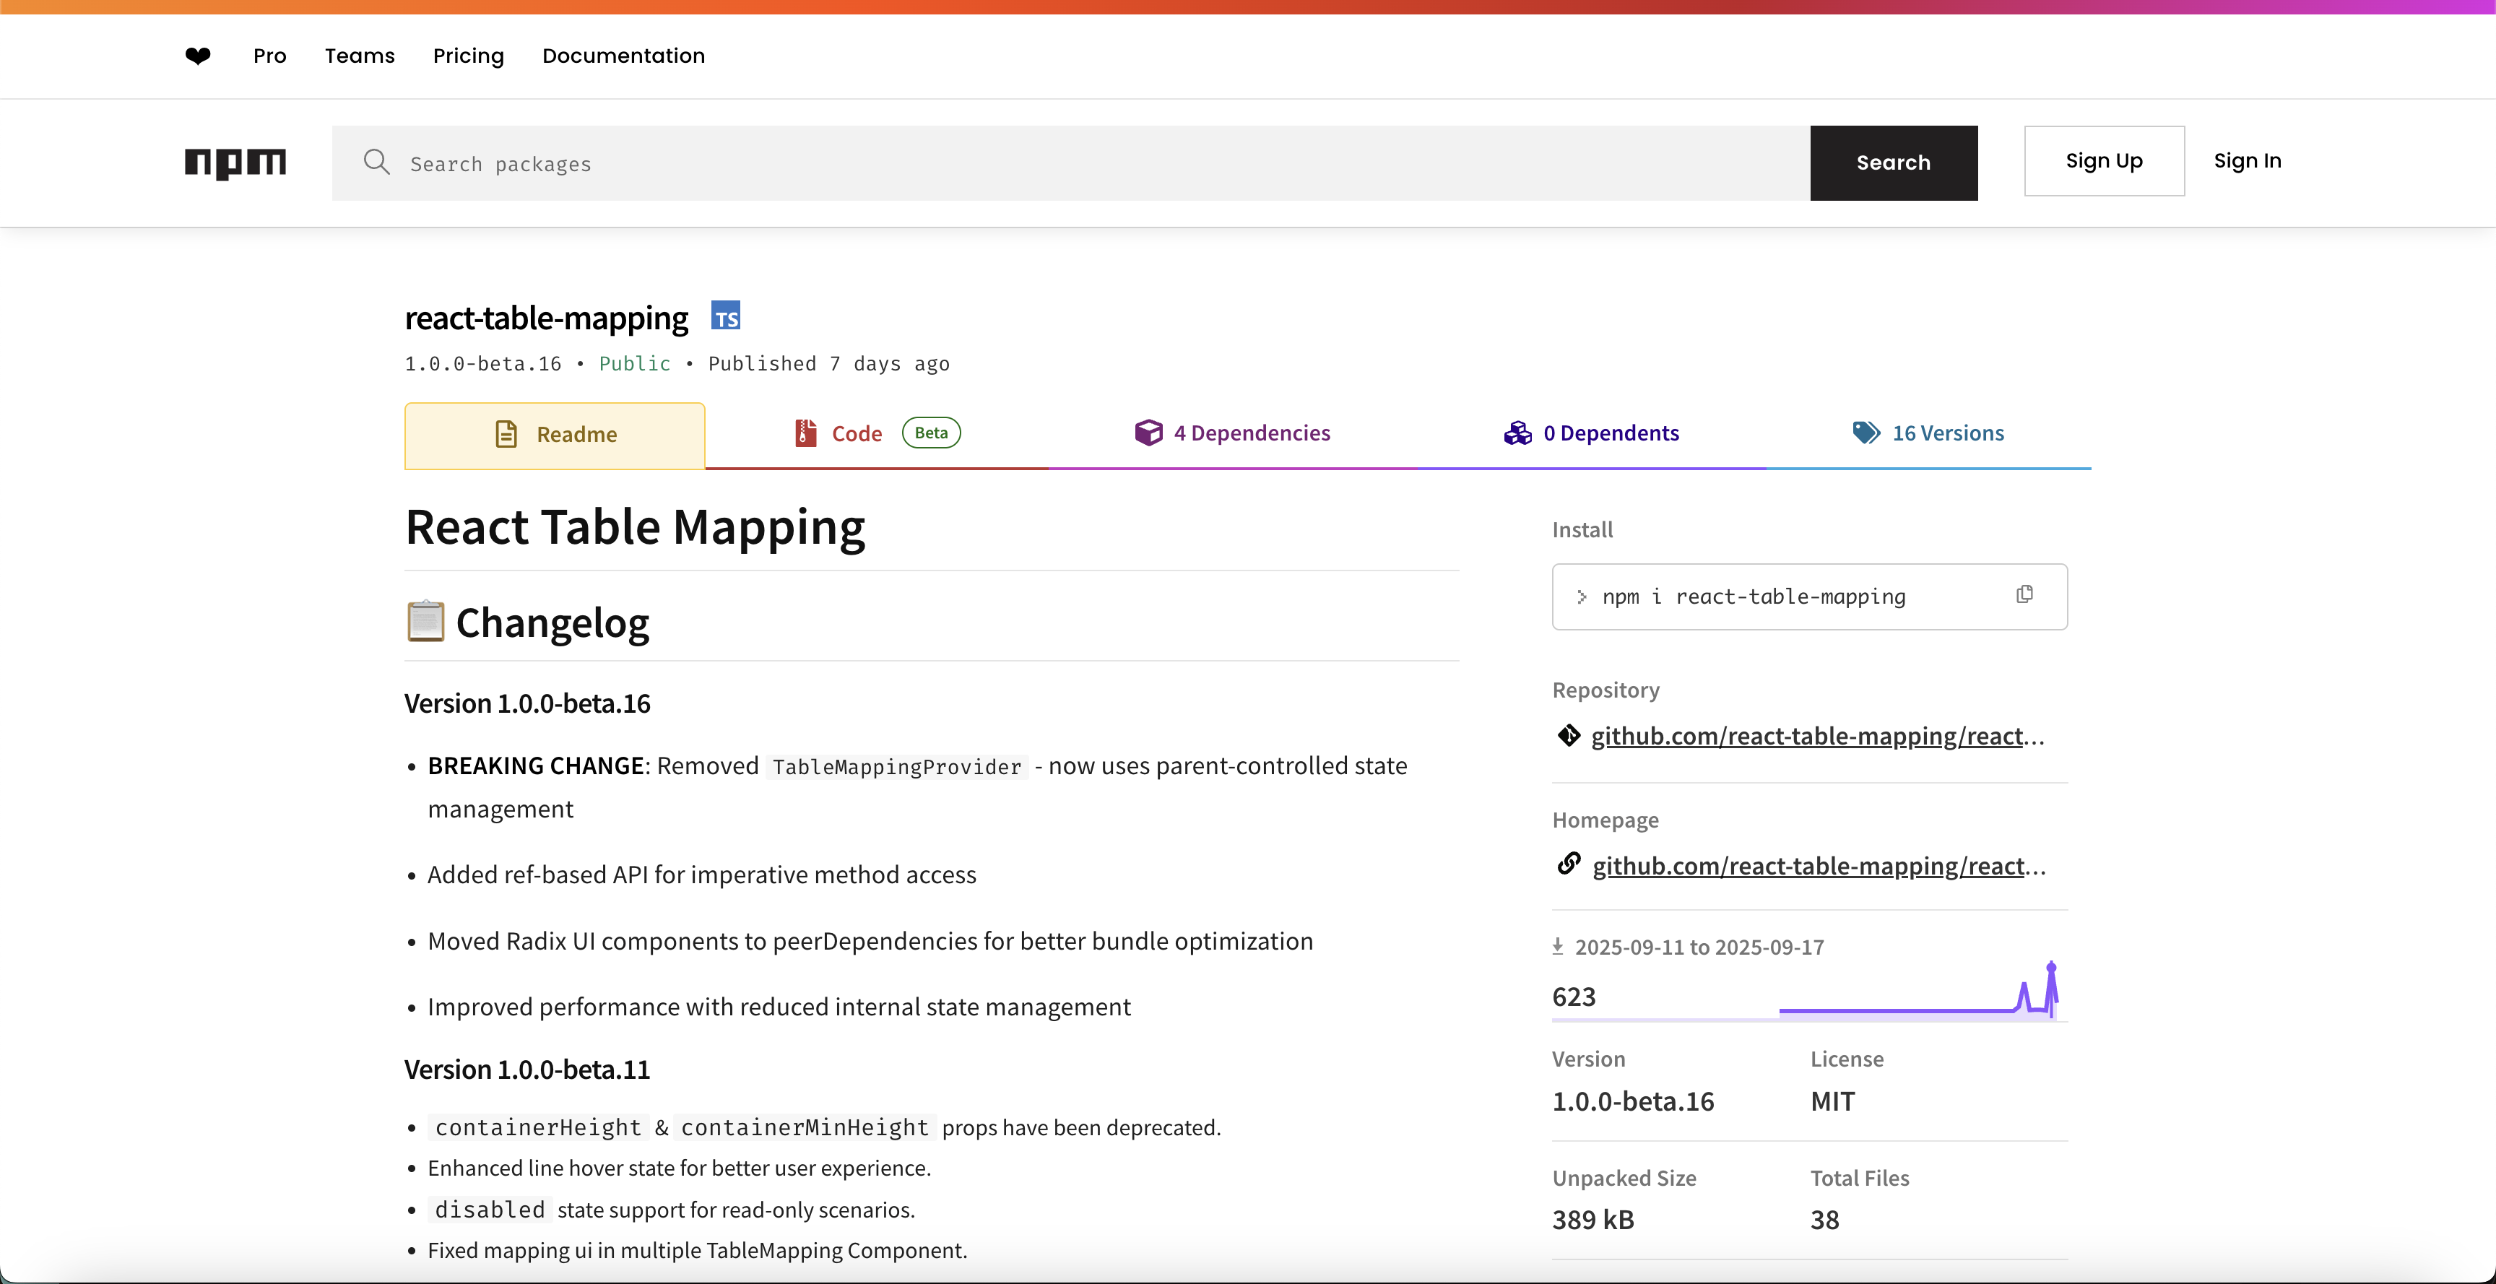Click the Sign Up button
This screenshot has width=2496, height=1284.
click(x=2104, y=161)
